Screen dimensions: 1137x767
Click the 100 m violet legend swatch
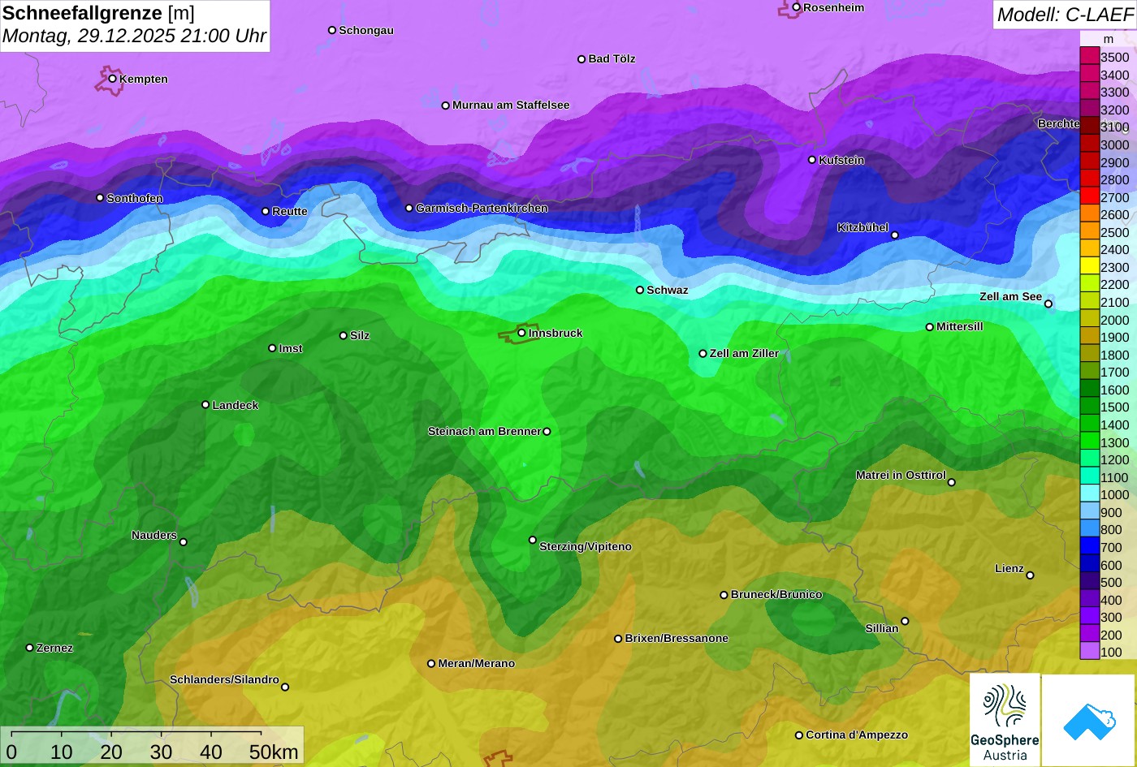tap(1089, 651)
